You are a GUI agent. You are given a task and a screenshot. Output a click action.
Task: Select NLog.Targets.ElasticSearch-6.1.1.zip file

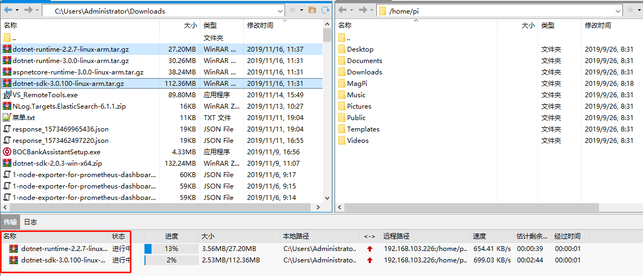pyautogui.click(x=162, y=106)
